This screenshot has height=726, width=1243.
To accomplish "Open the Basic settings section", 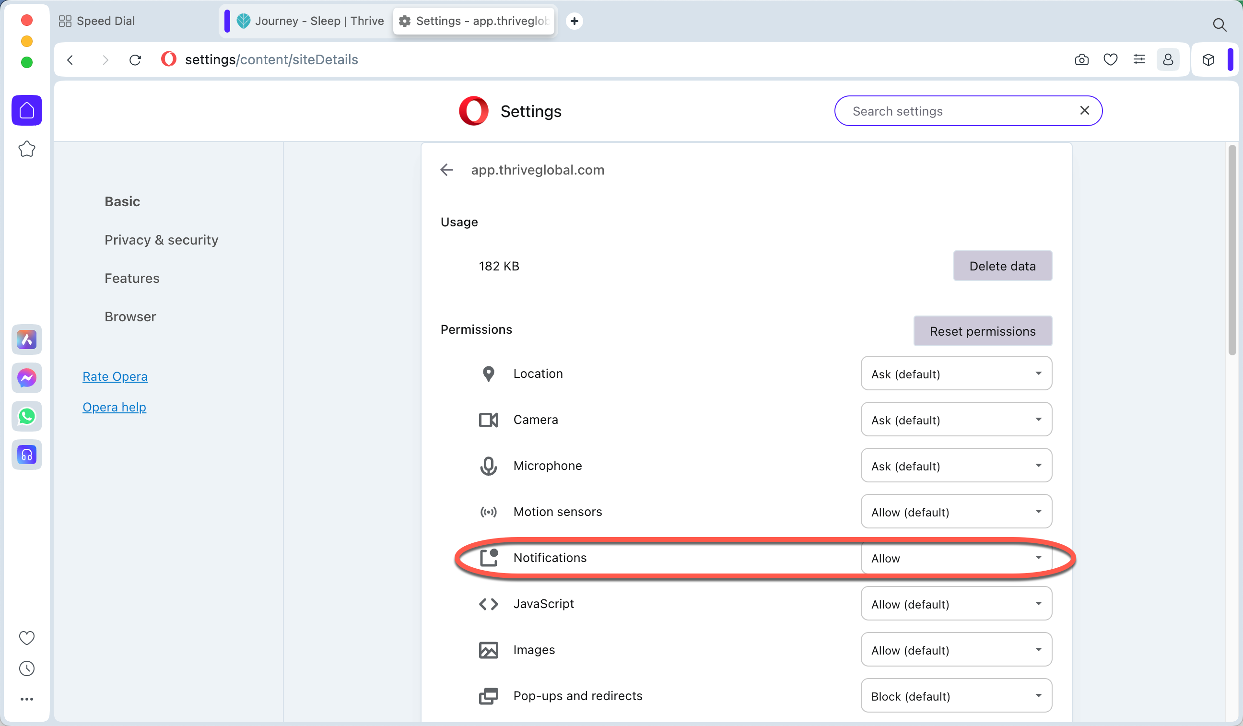I will coord(122,201).
